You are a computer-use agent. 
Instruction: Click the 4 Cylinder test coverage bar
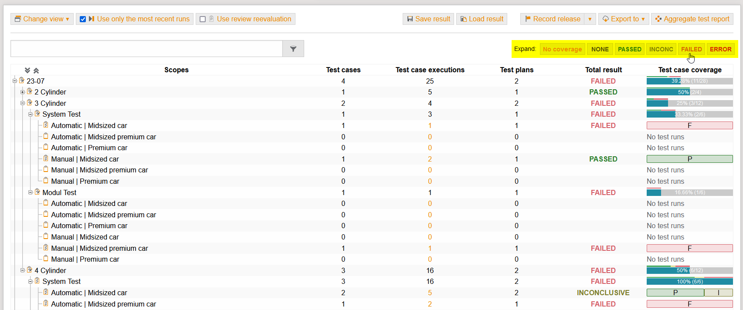point(689,270)
